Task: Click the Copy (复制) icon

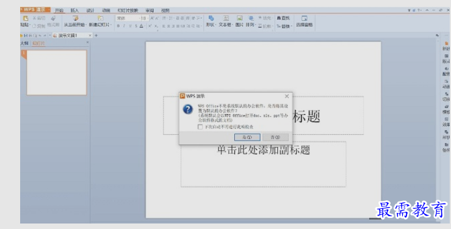Action: click(35, 26)
